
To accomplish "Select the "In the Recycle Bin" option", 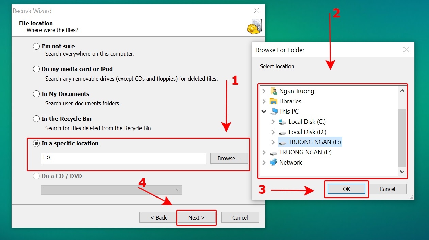I will [36, 118].
